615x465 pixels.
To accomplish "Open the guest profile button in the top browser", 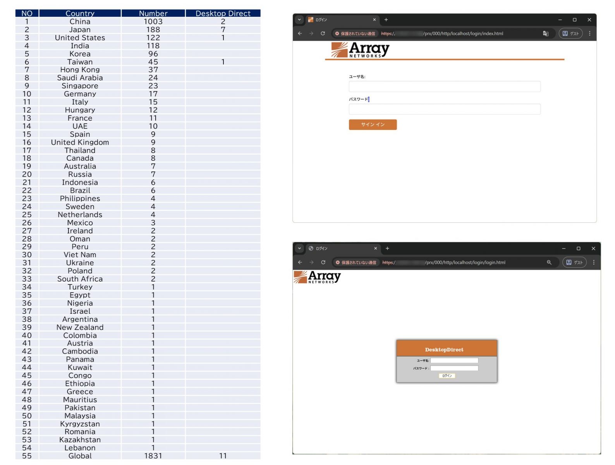I will coord(570,34).
